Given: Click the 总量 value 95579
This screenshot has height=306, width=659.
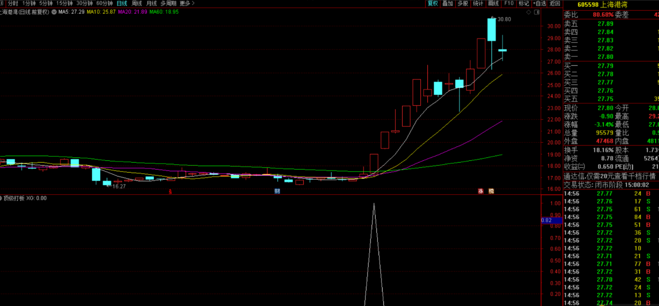Looking at the screenshot, I should point(604,133).
